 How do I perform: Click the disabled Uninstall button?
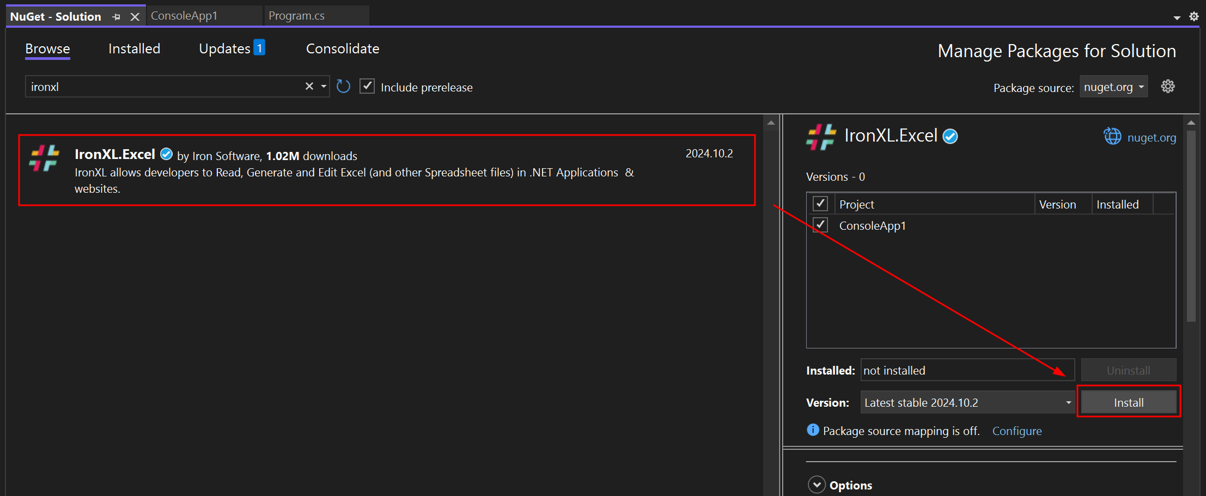(1129, 370)
